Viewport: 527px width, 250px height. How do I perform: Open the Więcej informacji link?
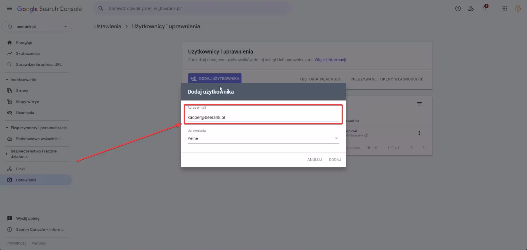[x=330, y=60]
